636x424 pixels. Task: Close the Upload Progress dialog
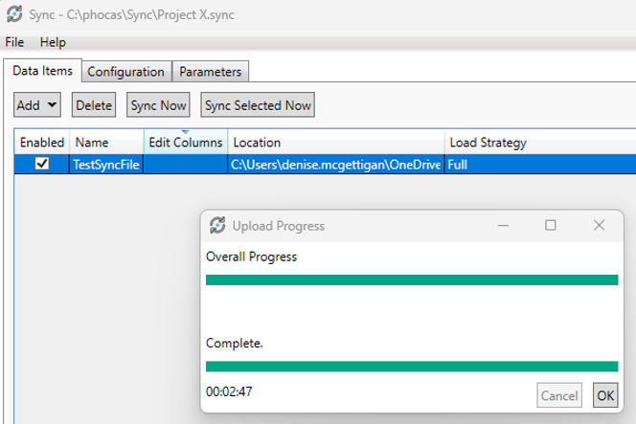coord(599,226)
